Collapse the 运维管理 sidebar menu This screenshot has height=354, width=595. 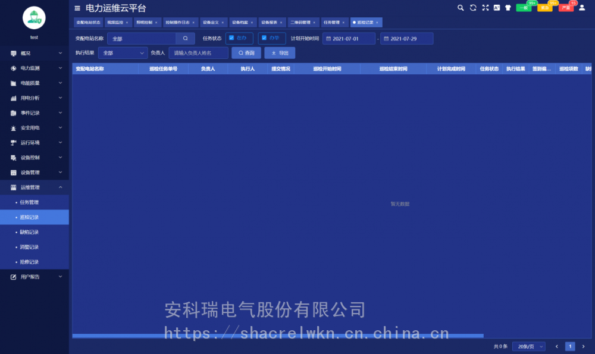click(x=35, y=187)
